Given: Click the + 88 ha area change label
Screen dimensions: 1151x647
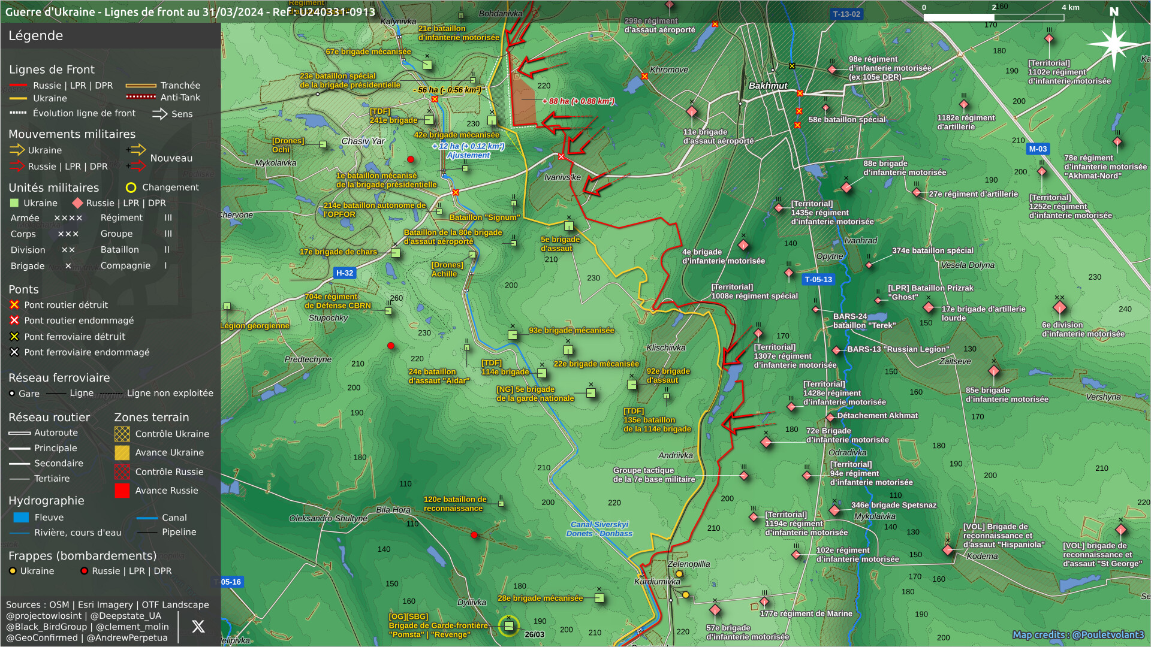Looking at the screenshot, I should [x=578, y=101].
